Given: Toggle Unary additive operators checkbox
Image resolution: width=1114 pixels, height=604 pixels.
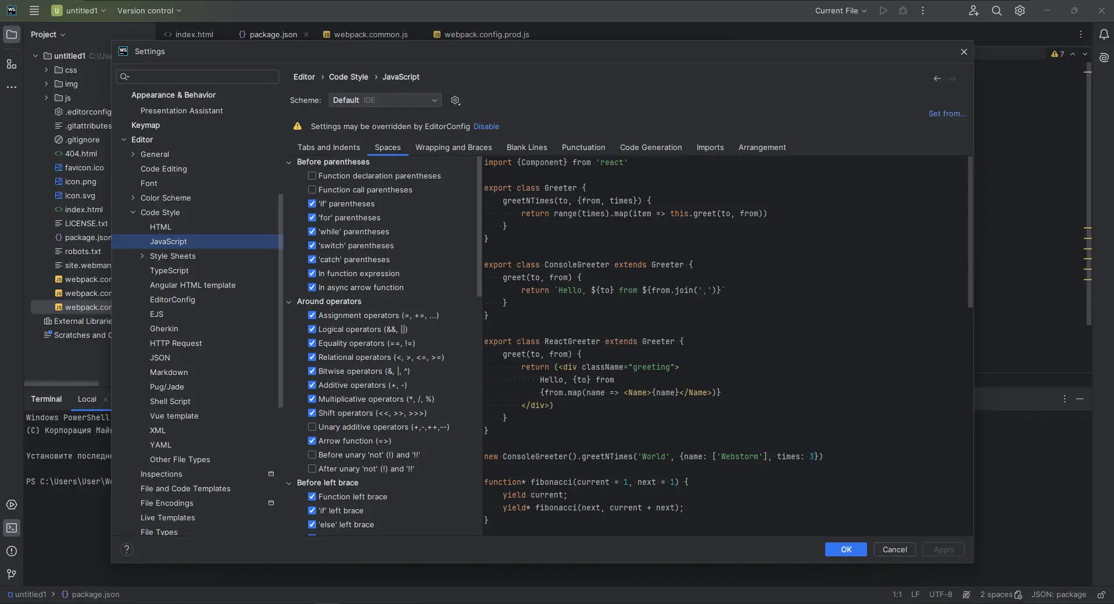Looking at the screenshot, I should pos(312,427).
